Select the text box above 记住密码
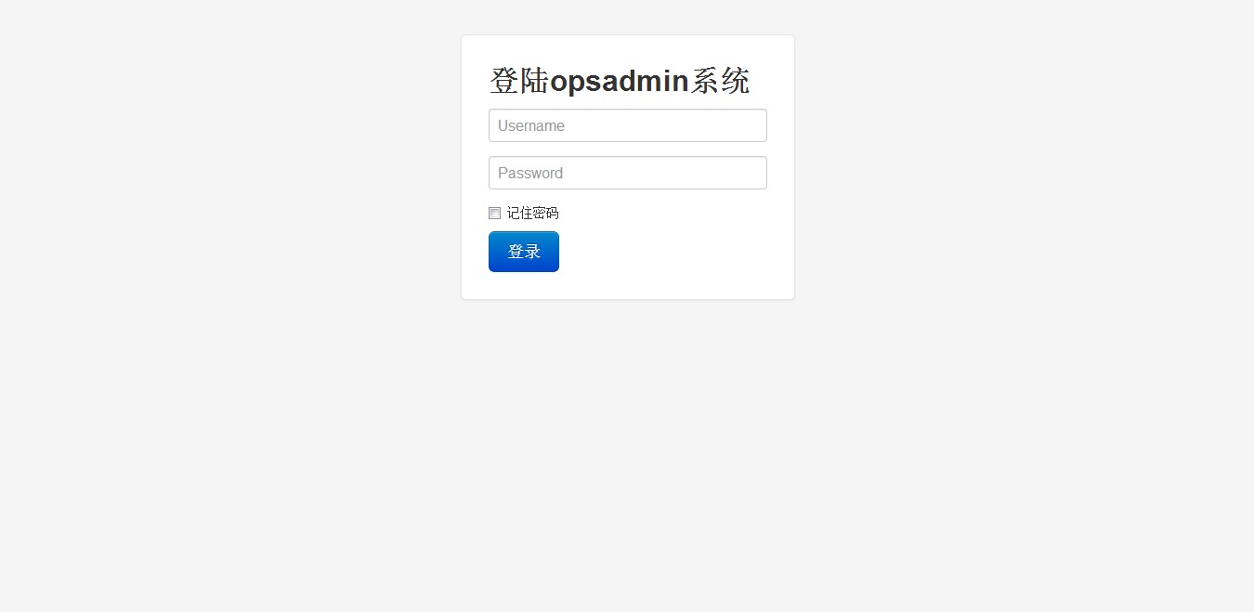 pyautogui.click(x=628, y=173)
